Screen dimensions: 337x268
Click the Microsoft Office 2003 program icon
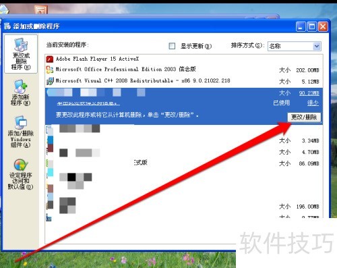[50, 70]
